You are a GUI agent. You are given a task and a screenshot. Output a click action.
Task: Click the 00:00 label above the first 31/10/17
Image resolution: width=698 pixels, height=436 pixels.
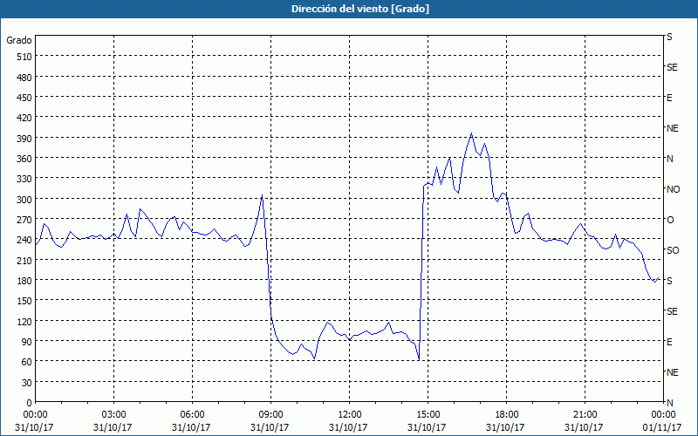click(35, 415)
